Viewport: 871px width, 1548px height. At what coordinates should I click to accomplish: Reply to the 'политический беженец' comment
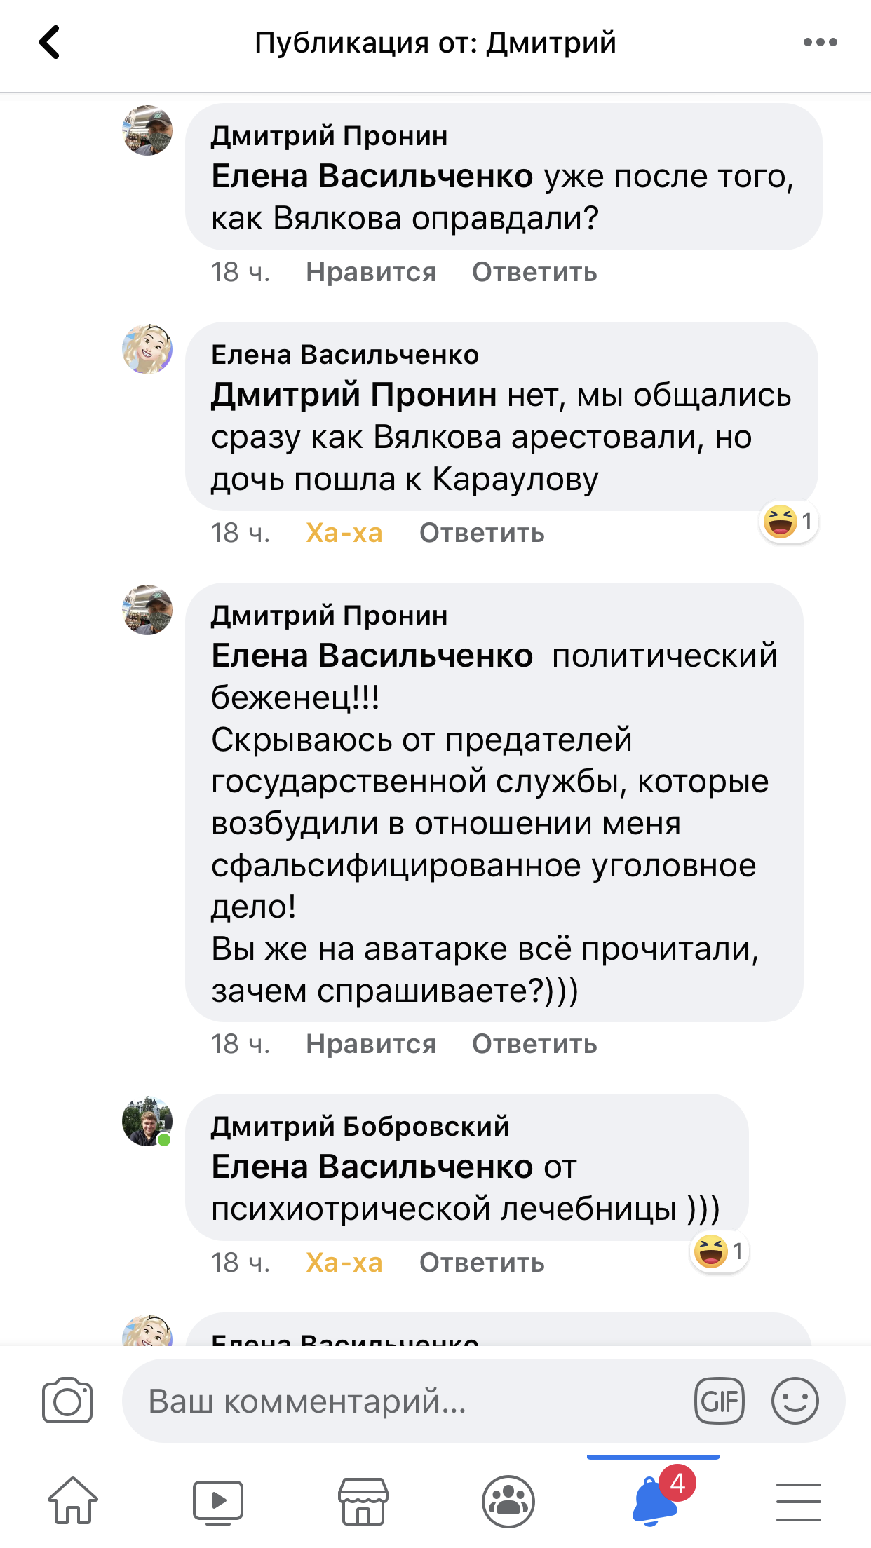pyautogui.click(x=534, y=1044)
